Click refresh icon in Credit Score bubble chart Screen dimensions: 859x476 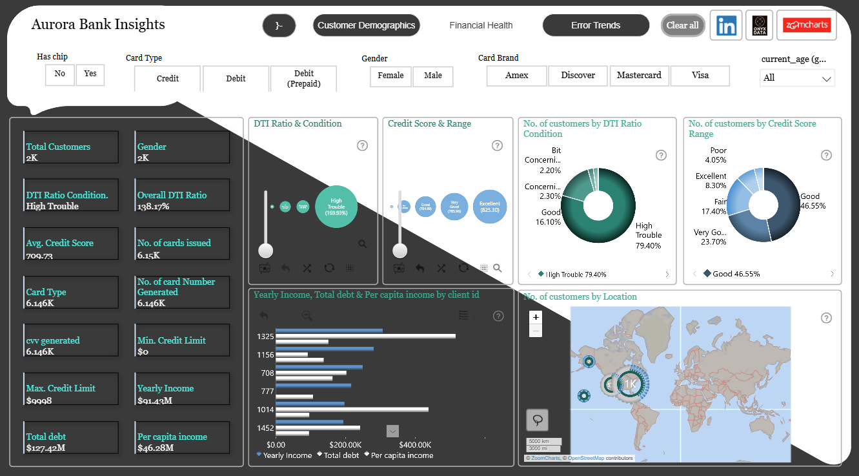463,268
